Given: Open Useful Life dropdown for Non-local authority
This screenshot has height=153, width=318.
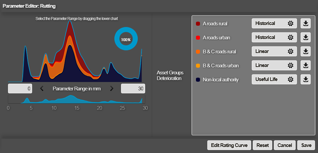Looking at the screenshot, I should pos(269,80).
